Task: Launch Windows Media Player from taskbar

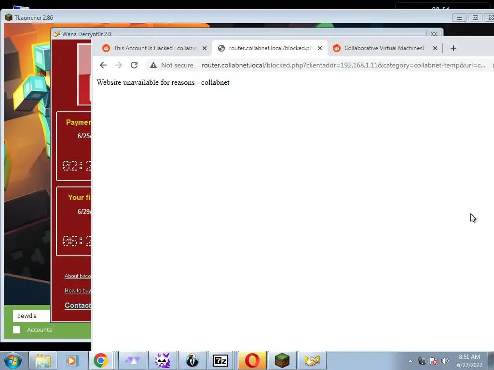Action: pos(71,360)
